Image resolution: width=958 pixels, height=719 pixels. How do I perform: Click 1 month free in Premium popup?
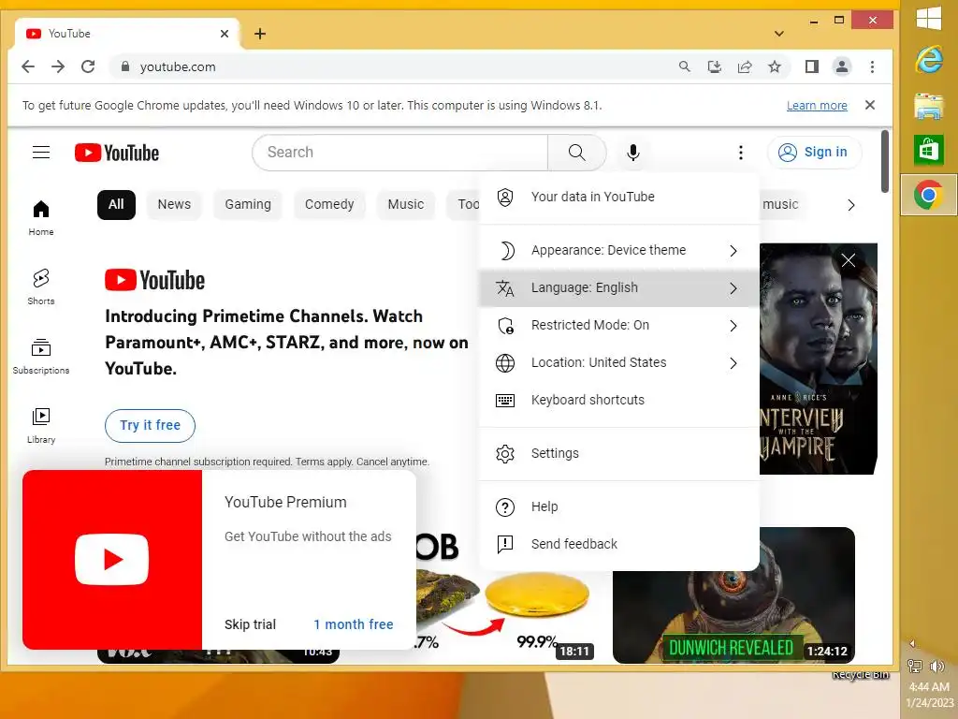click(353, 624)
